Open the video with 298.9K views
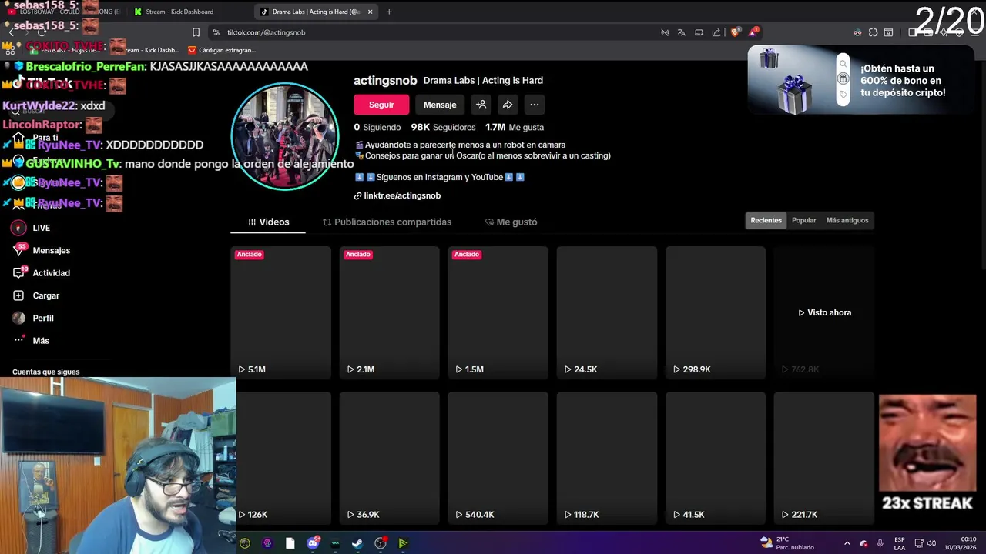Image resolution: width=986 pixels, height=554 pixels. 716,312
